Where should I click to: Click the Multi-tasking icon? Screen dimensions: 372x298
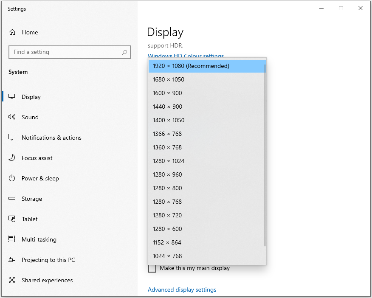(x=12, y=239)
